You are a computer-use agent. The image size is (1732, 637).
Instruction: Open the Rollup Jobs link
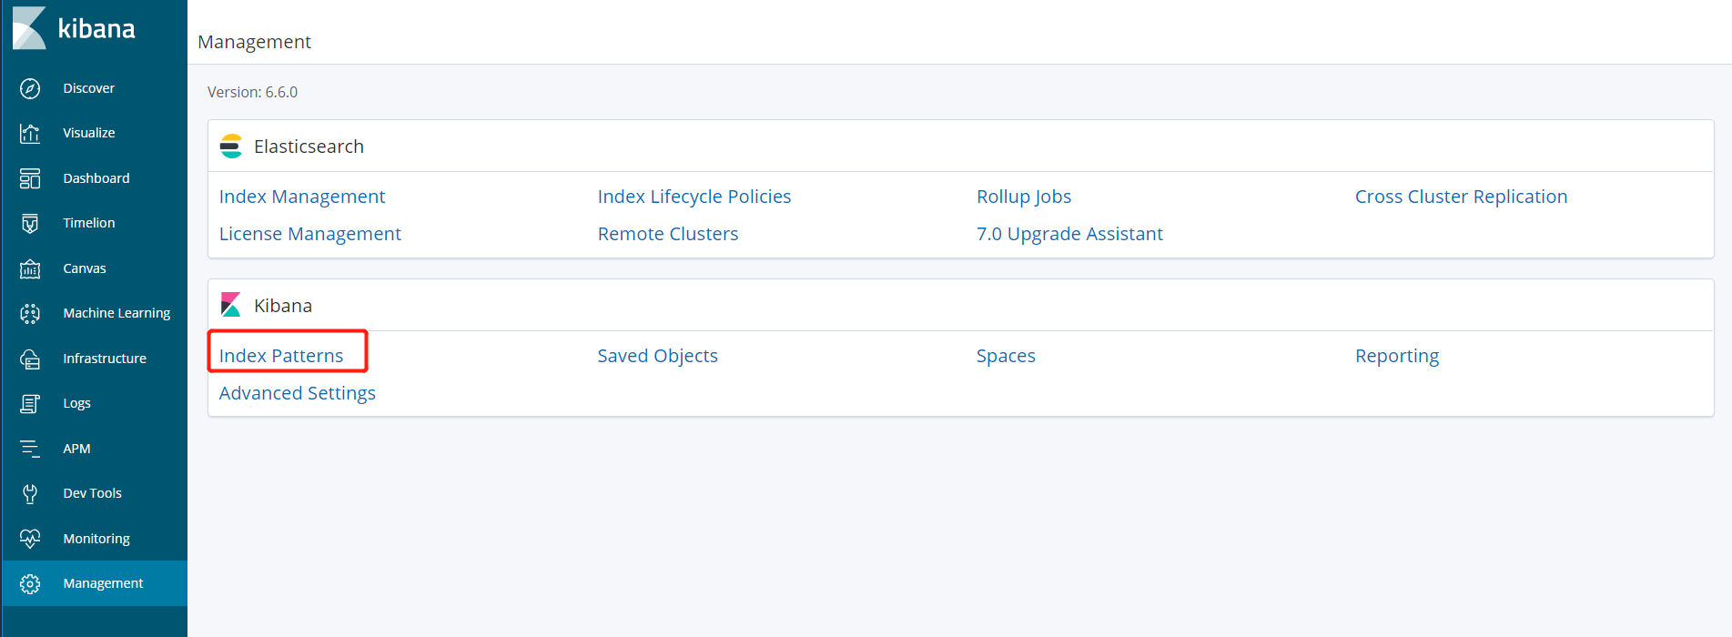[1024, 197]
